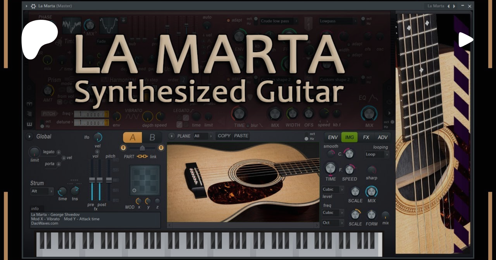This screenshot has width=496, height=260.
Task: Toggle the PART link chain icon
Action: coord(142,156)
